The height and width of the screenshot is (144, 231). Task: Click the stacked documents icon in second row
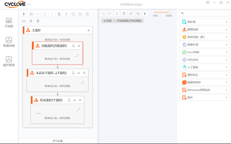point(31,21)
